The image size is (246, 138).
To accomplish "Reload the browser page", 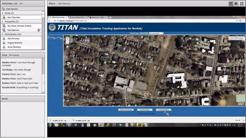I will 55,21.
